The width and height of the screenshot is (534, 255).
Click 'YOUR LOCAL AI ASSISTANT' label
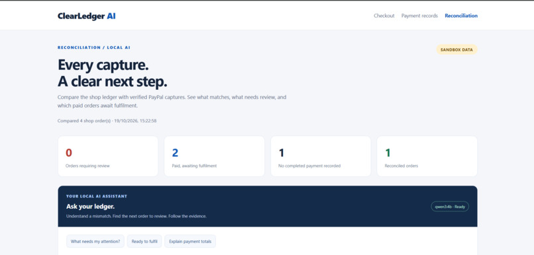coord(97,196)
